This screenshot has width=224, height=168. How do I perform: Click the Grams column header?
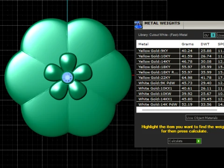[188, 44]
